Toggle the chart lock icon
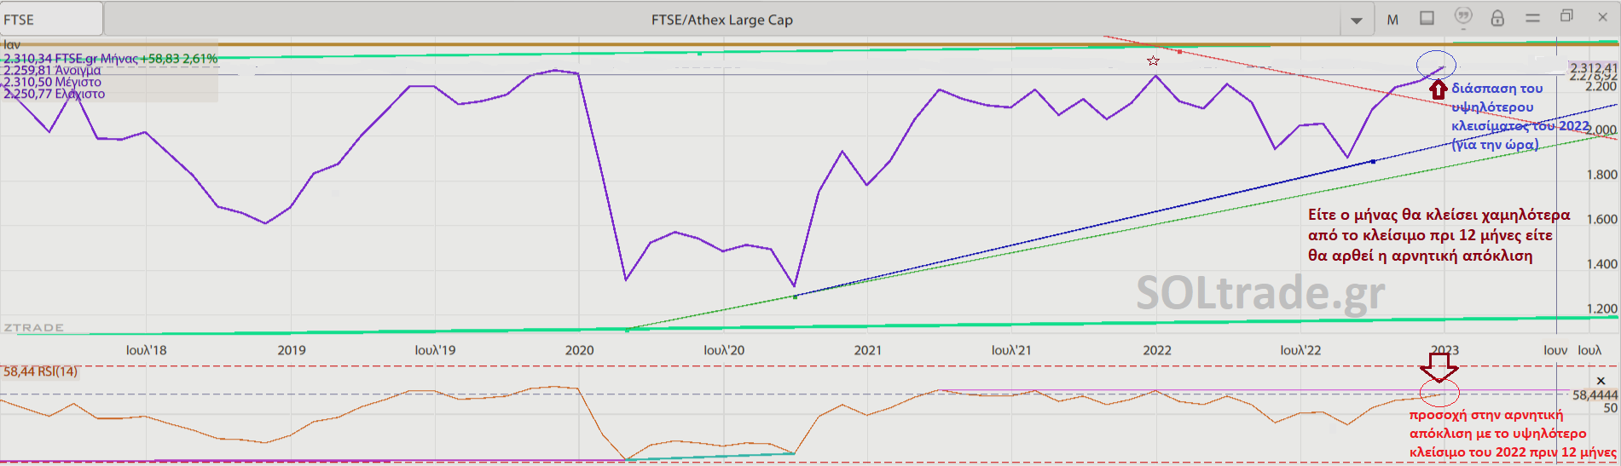1621x466 pixels. click(1497, 18)
